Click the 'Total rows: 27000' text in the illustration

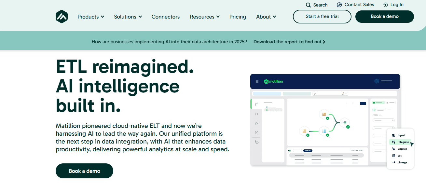tap(357, 151)
